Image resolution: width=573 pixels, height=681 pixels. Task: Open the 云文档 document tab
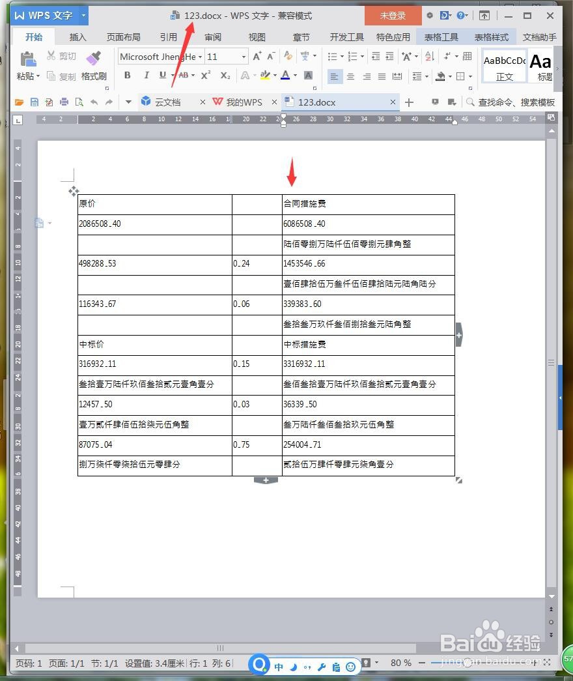pos(167,102)
